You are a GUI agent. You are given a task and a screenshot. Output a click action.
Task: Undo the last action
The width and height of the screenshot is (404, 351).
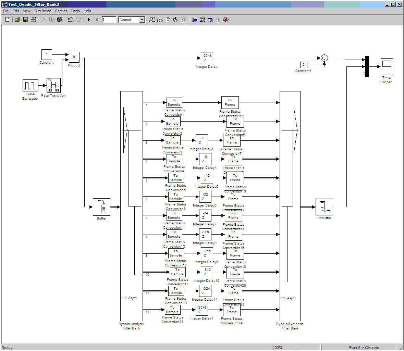click(x=71, y=20)
